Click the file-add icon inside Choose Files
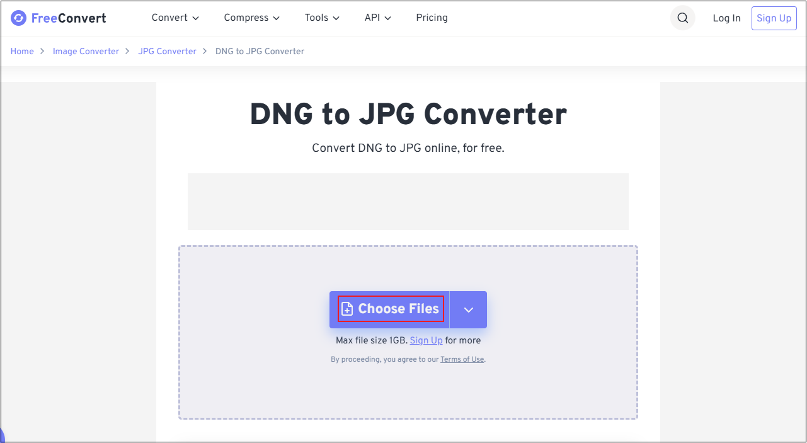 tap(347, 309)
